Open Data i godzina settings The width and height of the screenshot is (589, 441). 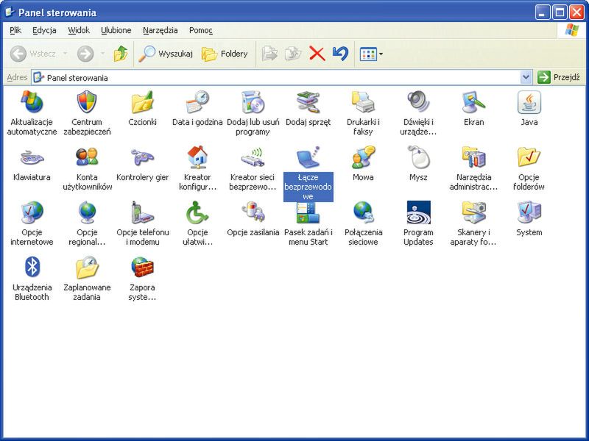coord(197,108)
